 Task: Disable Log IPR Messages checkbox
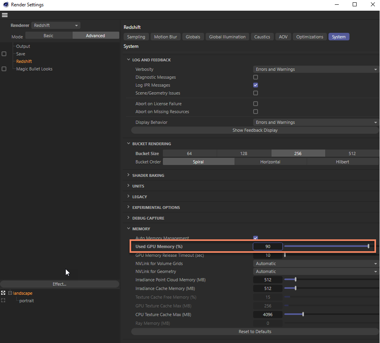coord(256,85)
